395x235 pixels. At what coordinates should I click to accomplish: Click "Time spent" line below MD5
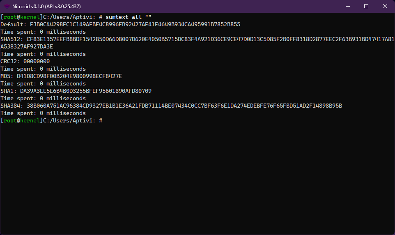click(43, 83)
